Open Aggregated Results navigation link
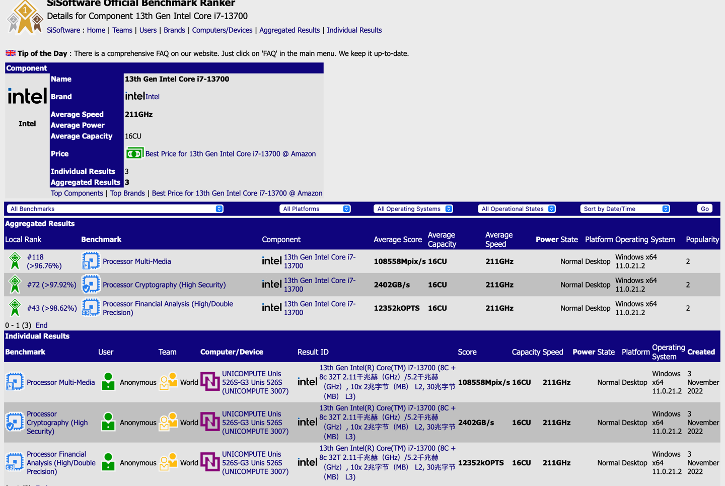This screenshot has width=725, height=486. 289,30
